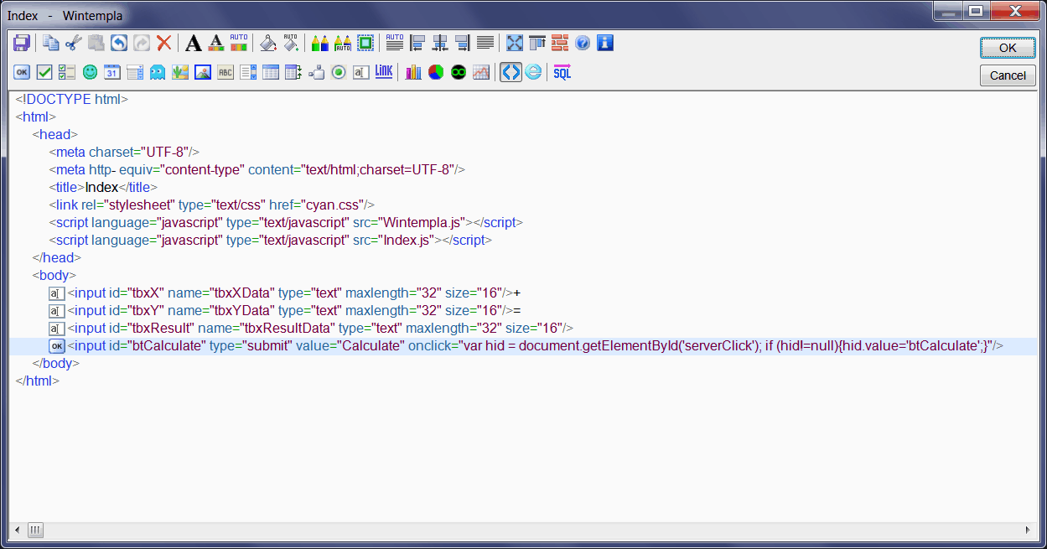Apply automatic border color with AUTO pencils
The width and height of the screenshot is (1047, 549).
pyautogui.click(x=343, y=43)
